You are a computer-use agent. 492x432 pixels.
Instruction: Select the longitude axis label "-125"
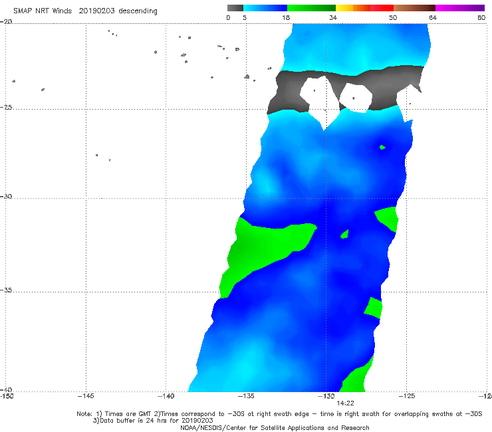click(x=407, y=396)
